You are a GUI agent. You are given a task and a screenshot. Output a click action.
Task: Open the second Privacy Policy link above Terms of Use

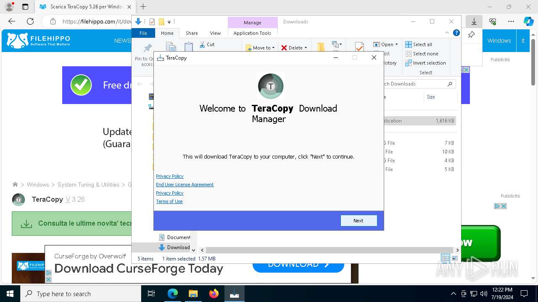tap(170, 193)
